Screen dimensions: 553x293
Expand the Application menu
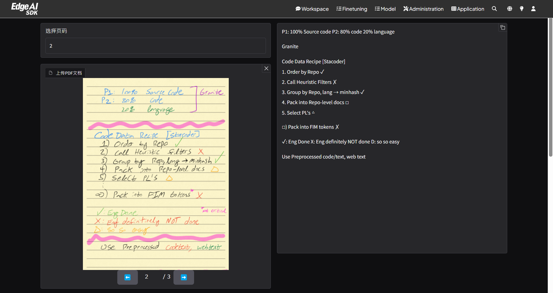[467, 9]
